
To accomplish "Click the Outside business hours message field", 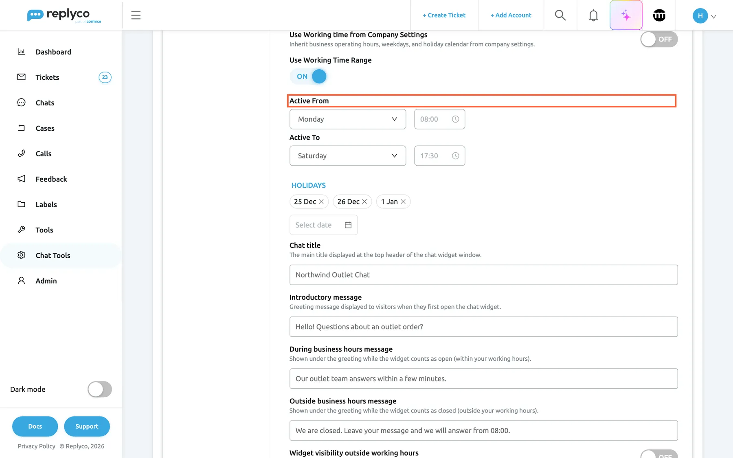I will [x=483, y=430].
